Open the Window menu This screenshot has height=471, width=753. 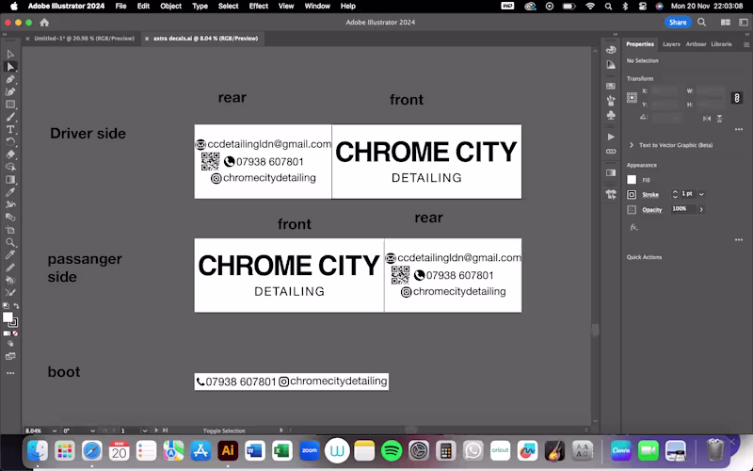(x=317, y=7)
